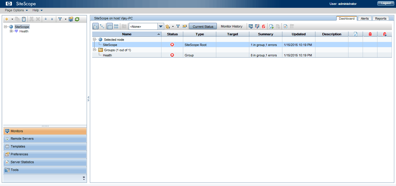Screen dimensions: 396x186
Task: Click the heart icon next to Health tree node
Action: (x=17, y=31)
